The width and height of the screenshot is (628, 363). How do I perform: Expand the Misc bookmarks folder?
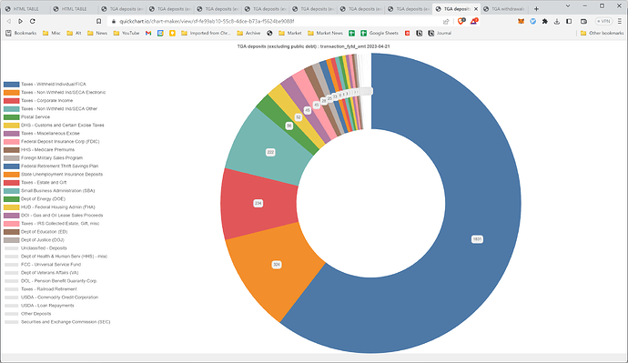click(x=52, y=34)
